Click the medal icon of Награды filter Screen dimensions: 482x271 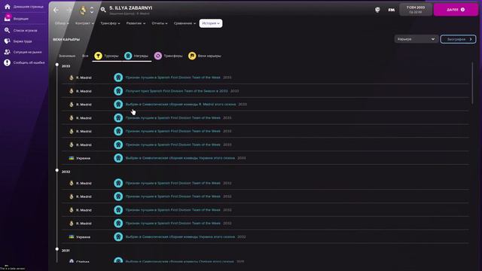[x=128, y=56]
